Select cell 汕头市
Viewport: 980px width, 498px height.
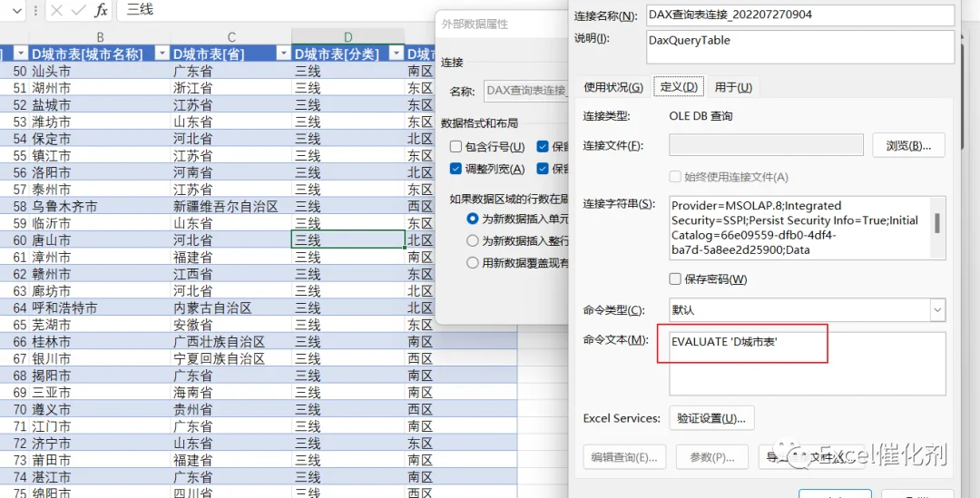point(100,71)
